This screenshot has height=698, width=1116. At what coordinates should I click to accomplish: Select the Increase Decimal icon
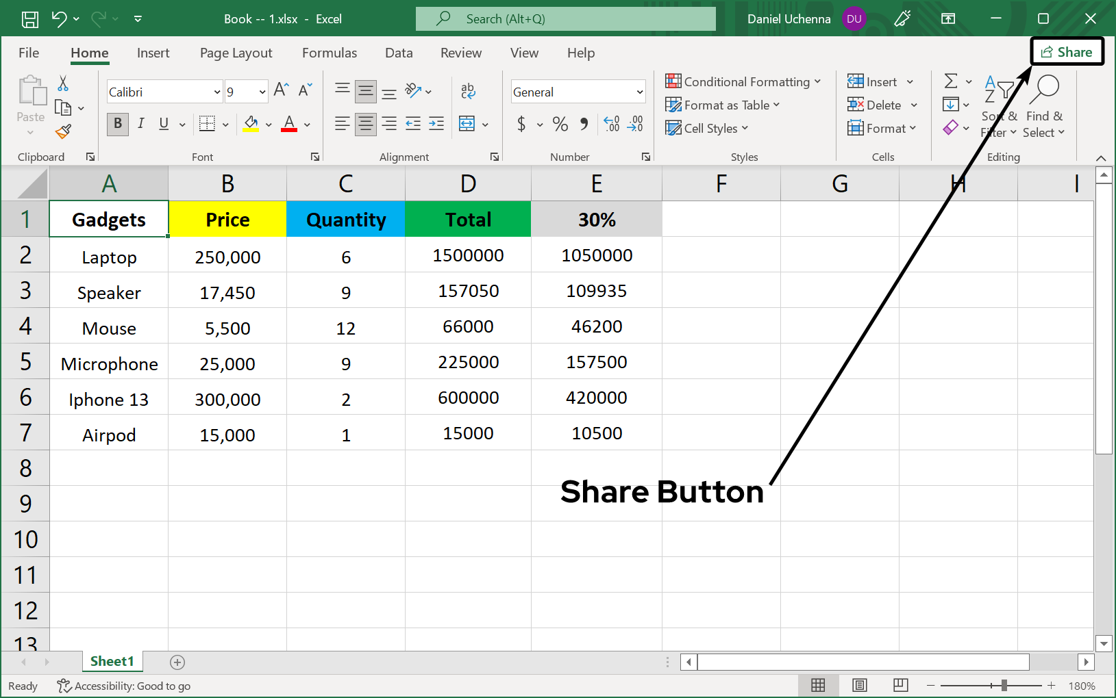[612, 124]
